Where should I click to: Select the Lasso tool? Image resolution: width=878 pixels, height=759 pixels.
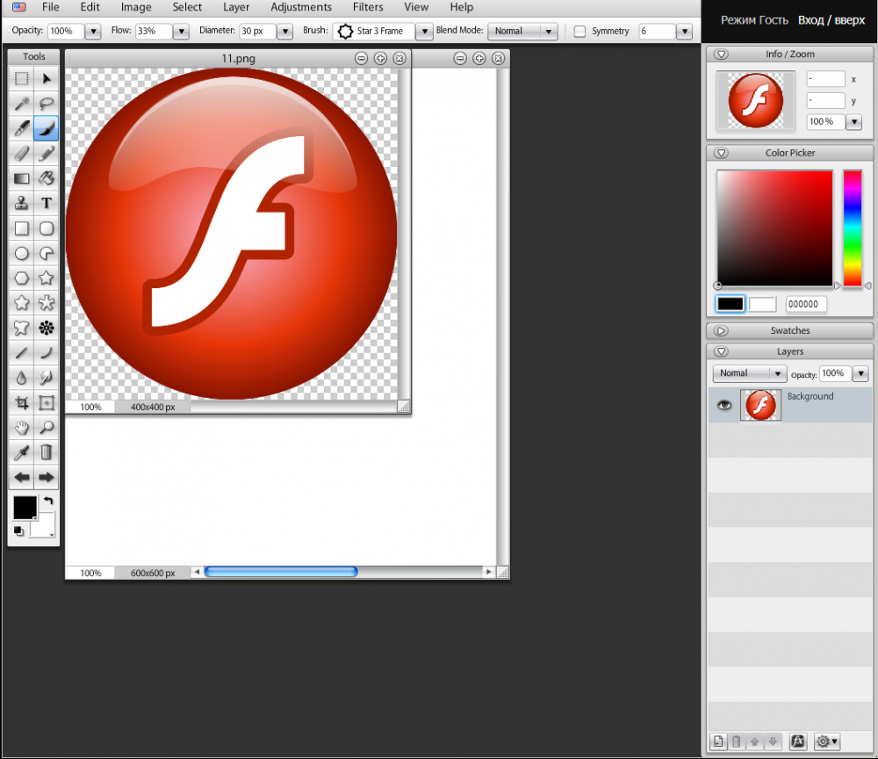(x=47, y=104)
